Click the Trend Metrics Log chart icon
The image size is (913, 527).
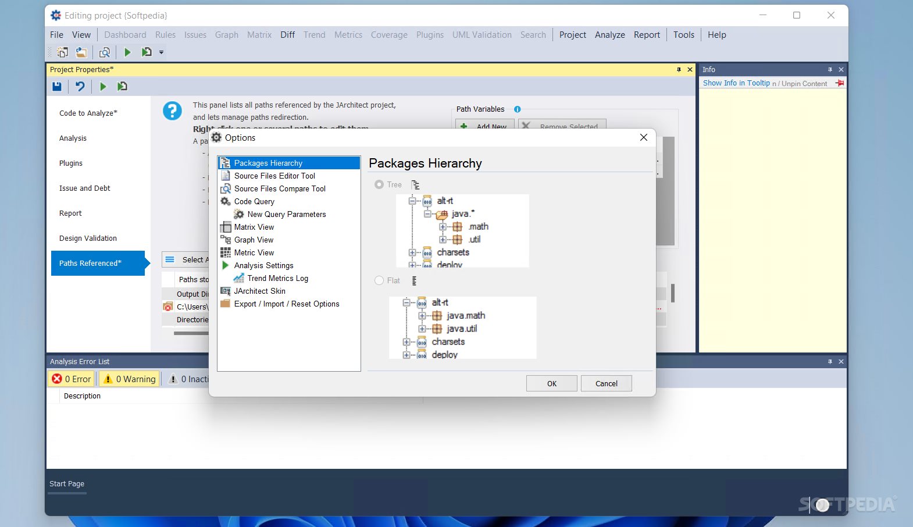(239, 278)
